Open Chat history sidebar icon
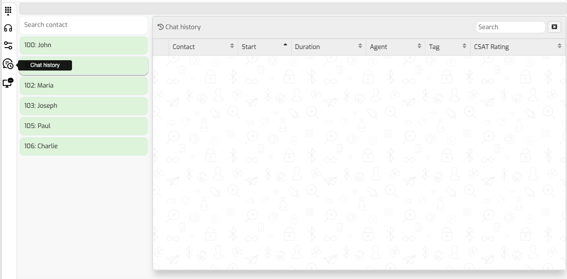567x279 pixels. [x=8, y=64]
